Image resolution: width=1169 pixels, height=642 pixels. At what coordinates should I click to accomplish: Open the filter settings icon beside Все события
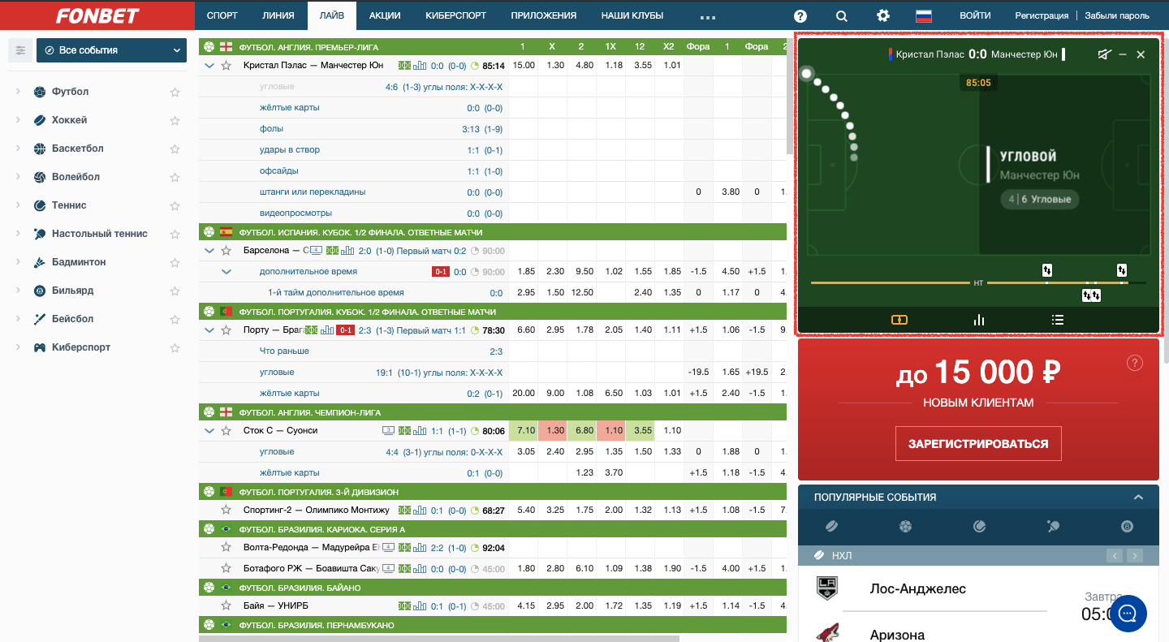click(x=20, y=50)
